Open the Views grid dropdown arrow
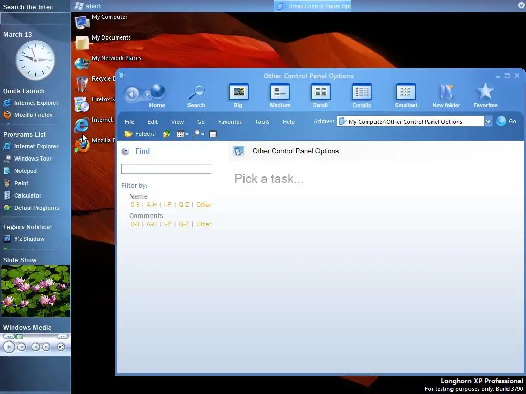Screen dimensions: 526x394 pos(187,135)
